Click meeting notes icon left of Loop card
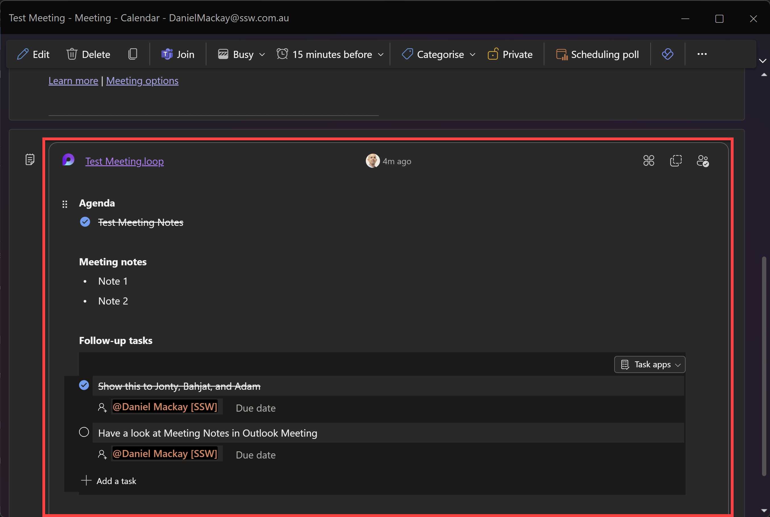 click(30, 160)
